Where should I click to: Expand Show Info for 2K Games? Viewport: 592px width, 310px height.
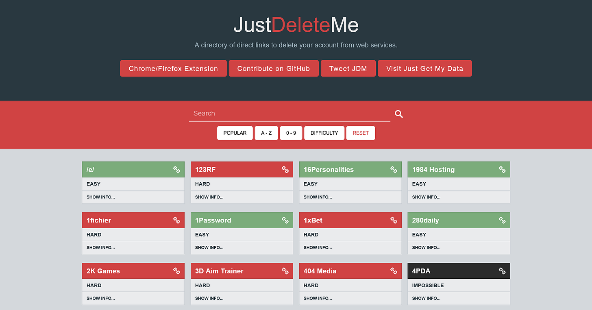[101, 298]
